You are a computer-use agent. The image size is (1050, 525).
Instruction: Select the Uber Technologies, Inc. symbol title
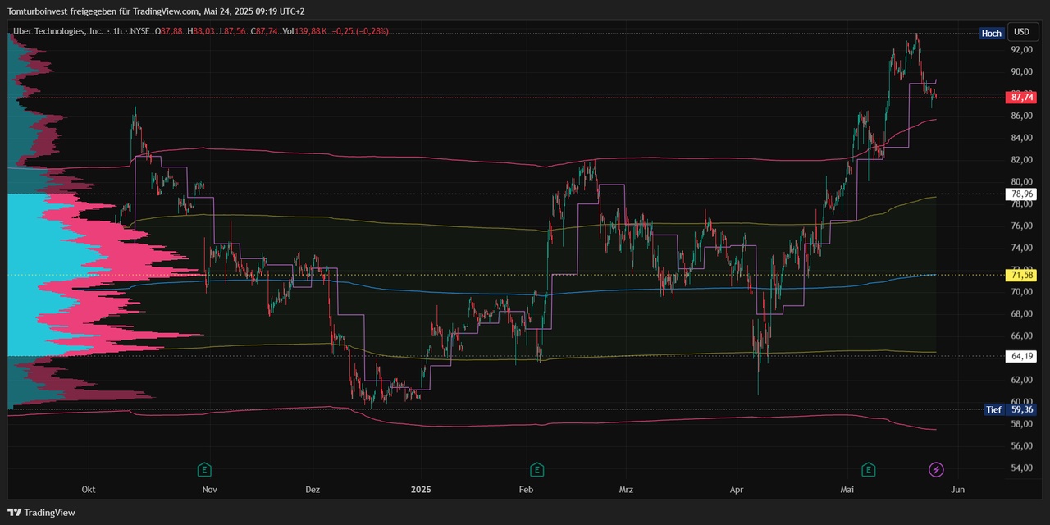click(x=58, y=31)
